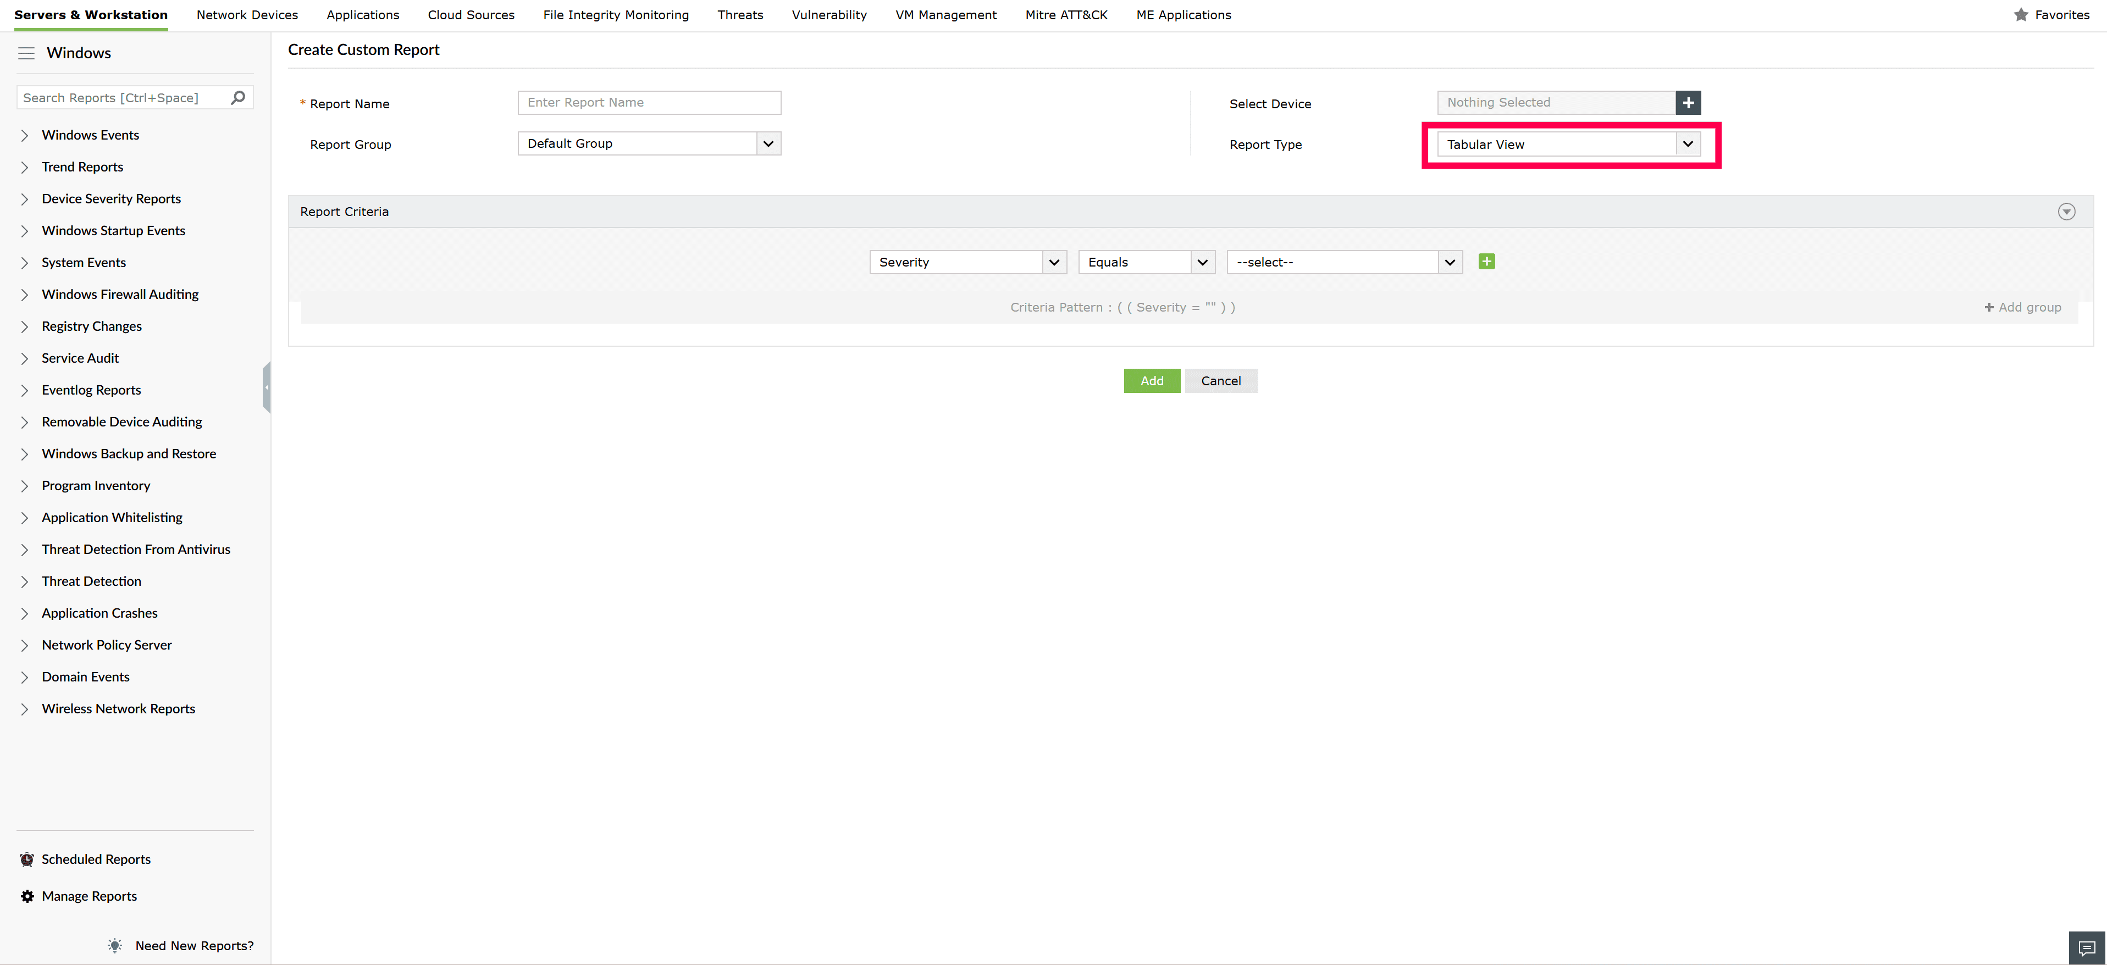Add a criteria row using the green plus icon
The image size is (2107, 965).
(x=1486, y=261)
